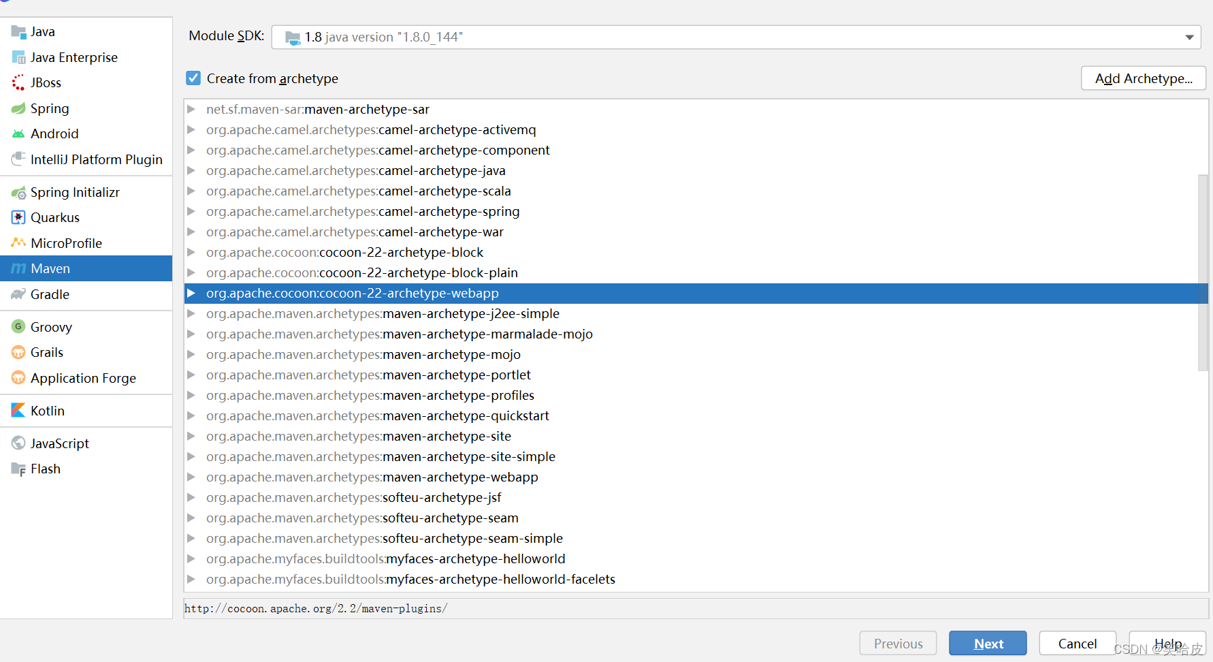Expand softeu-archetype-jsf arrow

(191, 497)
